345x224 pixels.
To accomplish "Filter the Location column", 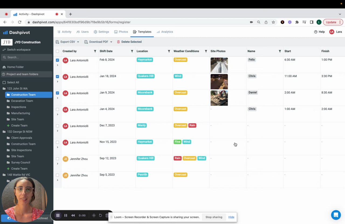I will [x=169, y=51].
